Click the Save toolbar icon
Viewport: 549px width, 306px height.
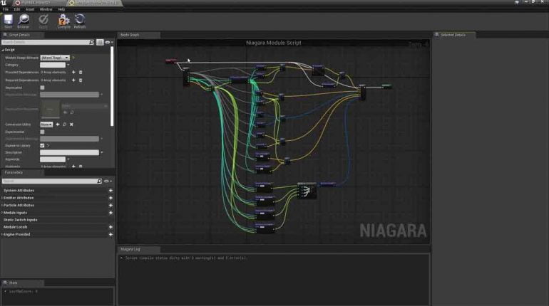click(9, 21)
